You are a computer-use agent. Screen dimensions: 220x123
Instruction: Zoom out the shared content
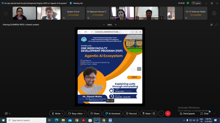point(104,25)
